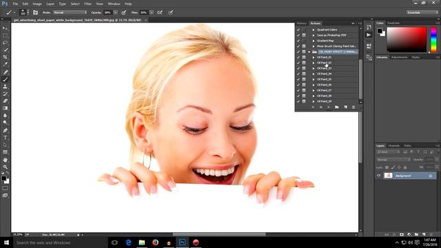Open the Image menu
The image size is (441, 248).
coord(37,4)
